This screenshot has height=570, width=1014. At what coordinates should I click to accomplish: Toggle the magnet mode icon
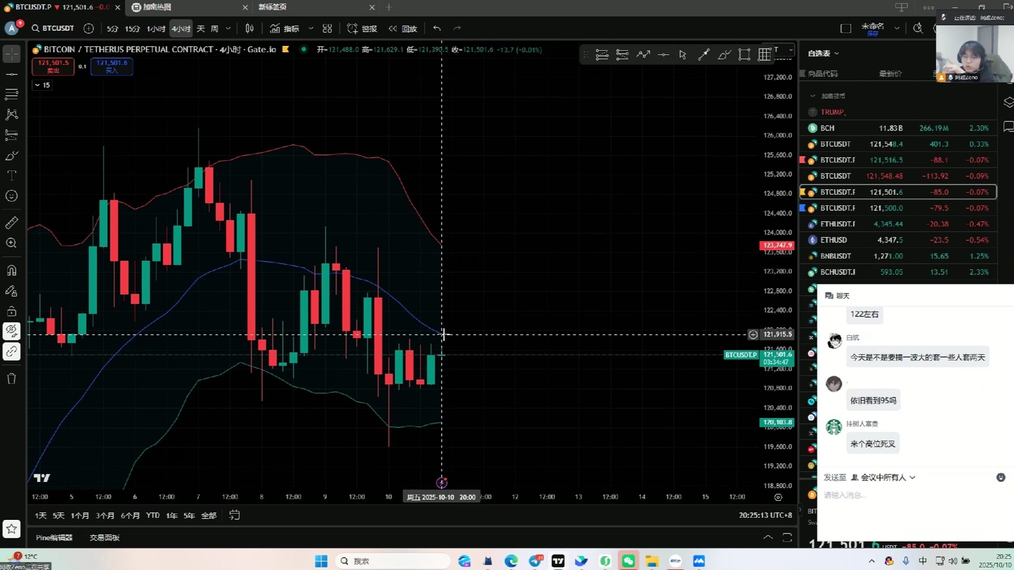coord(12,271)
